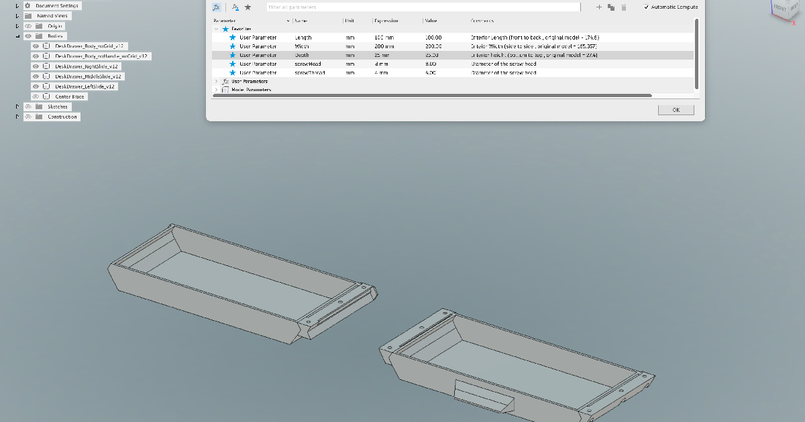805x422 pixels.
Task: Expand the User Parameters group
Action: pos(216,81)
